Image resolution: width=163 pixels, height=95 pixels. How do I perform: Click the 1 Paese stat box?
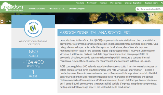tap(33, 74)
